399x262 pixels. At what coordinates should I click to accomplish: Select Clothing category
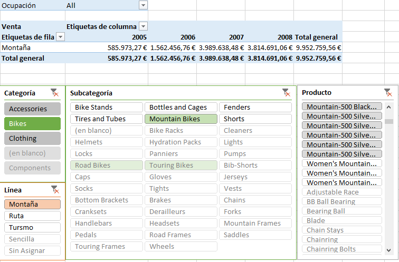tap(32, 139)
